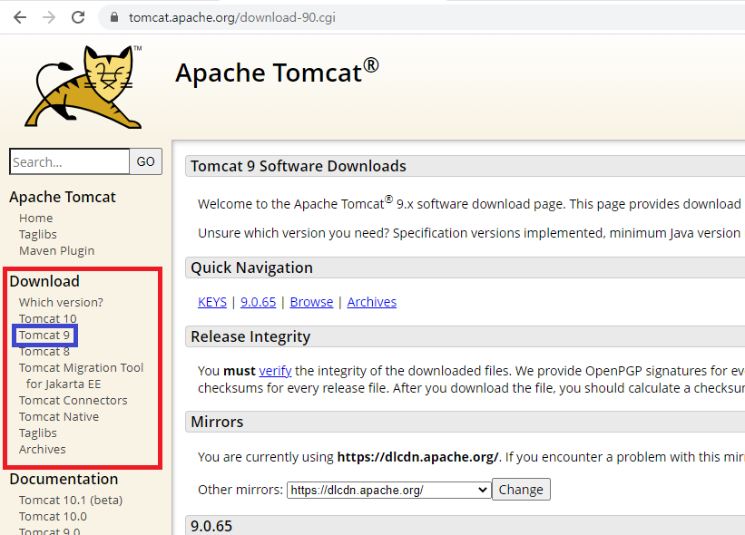Open Tomcat Migration Tool for Jakarta EE
The height and width of the screenshot is (535, 745).
pos(81,375)
